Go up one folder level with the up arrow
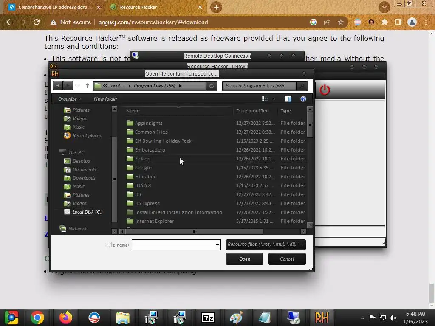The height and width of the screenshot is (326, 435). 88,86
